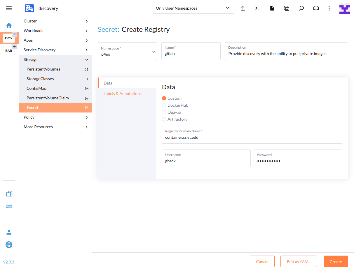Viewport: 354px width, 269px height.
Task: Open the Only User Namespaces dropdown
Action: [x=193, y=8]
